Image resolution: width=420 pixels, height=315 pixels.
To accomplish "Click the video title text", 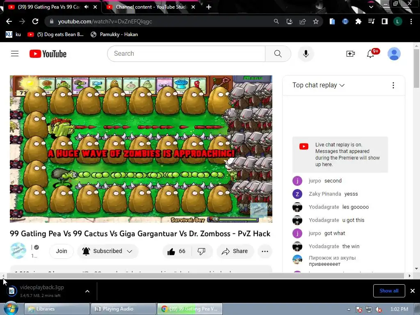I will click(x=140, y=233).
